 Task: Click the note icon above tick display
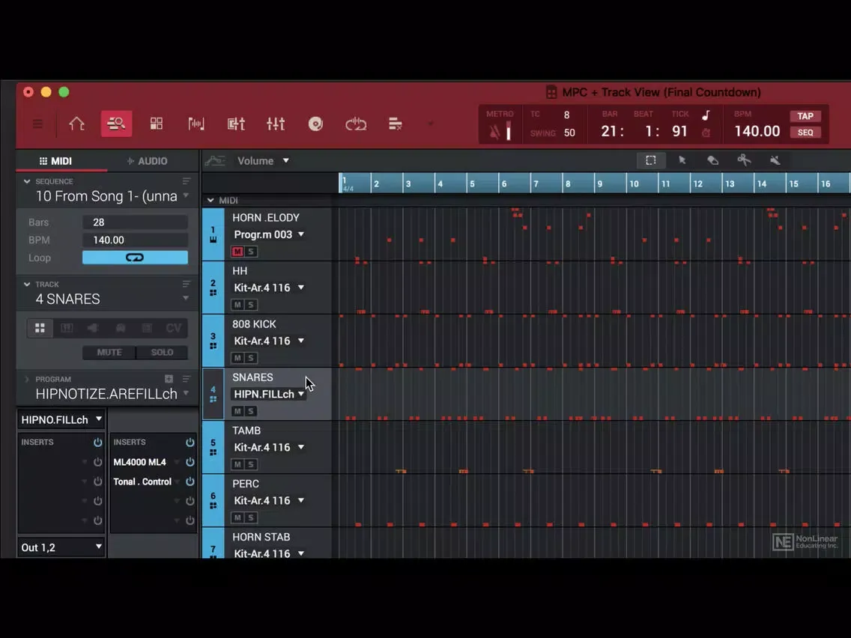coord(706,115)
